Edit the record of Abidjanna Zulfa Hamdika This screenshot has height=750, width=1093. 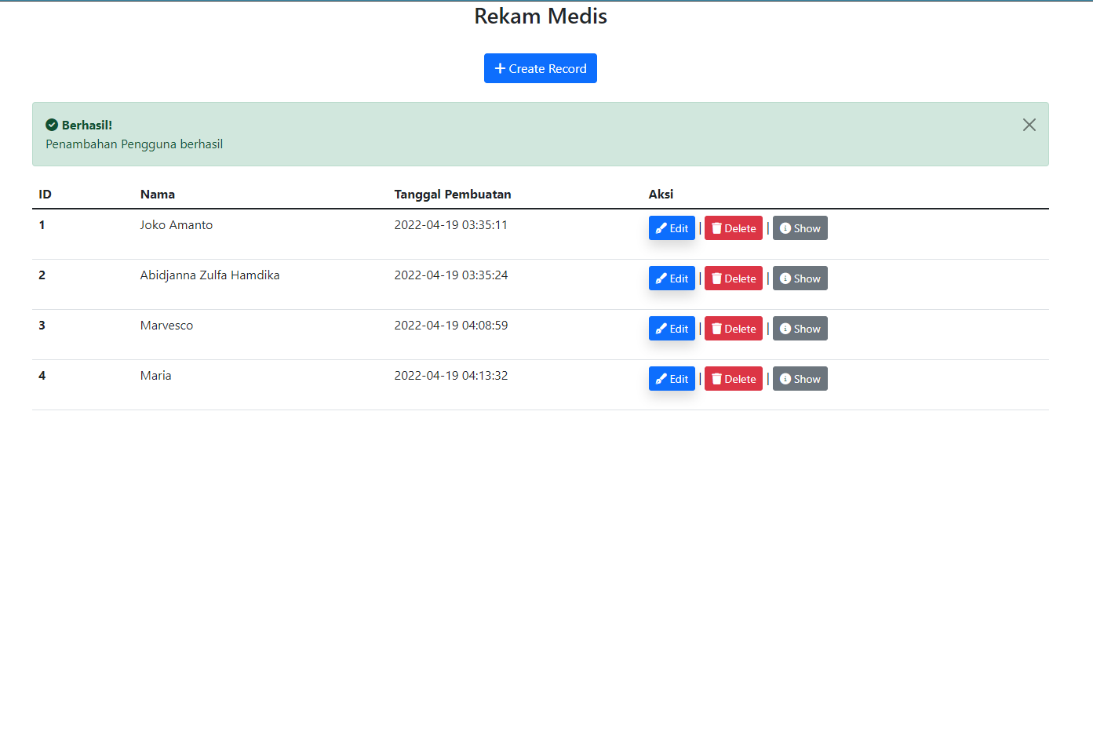[672, 278]
